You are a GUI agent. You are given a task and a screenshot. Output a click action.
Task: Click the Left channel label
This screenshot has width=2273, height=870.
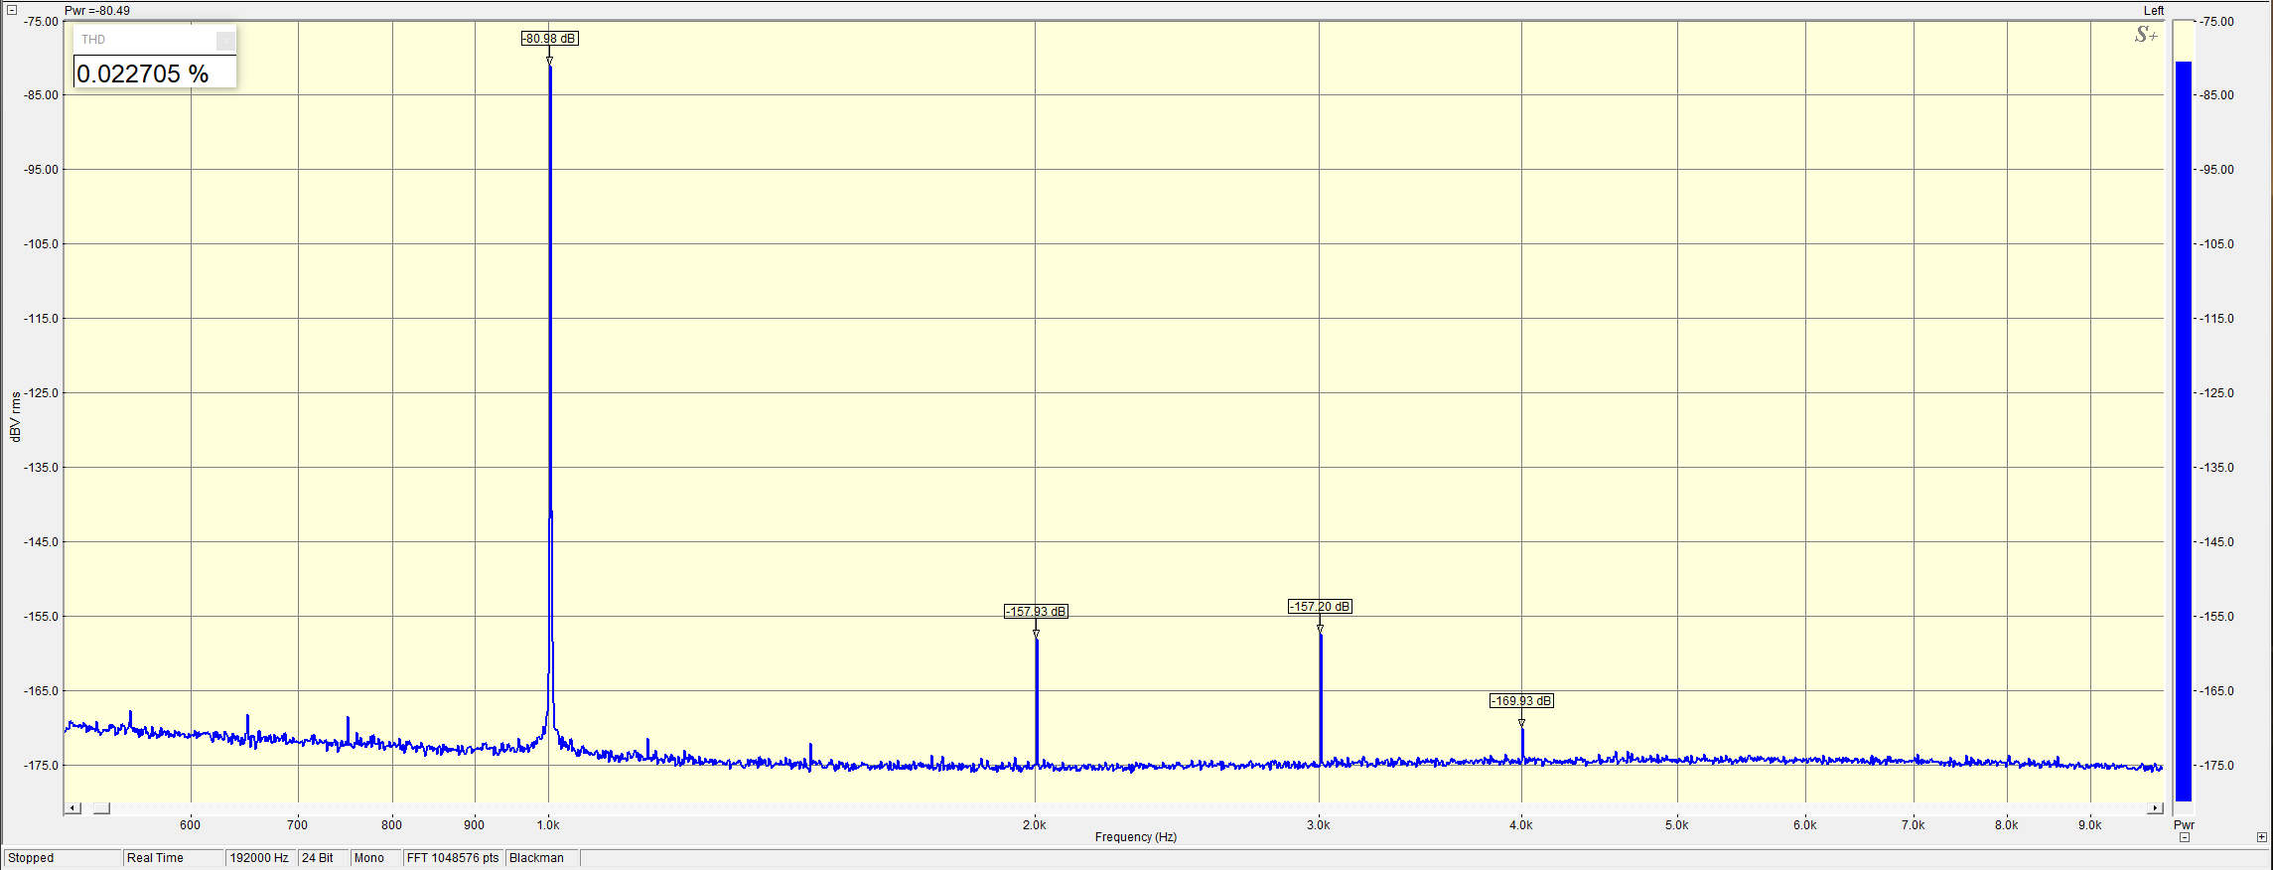tap(2153, 11)
